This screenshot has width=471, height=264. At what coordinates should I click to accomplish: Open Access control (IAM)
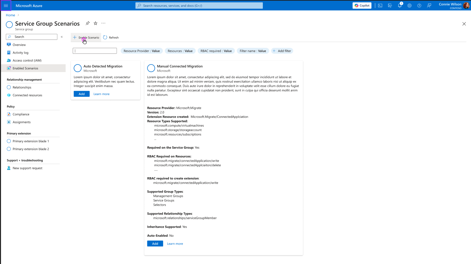27,60
